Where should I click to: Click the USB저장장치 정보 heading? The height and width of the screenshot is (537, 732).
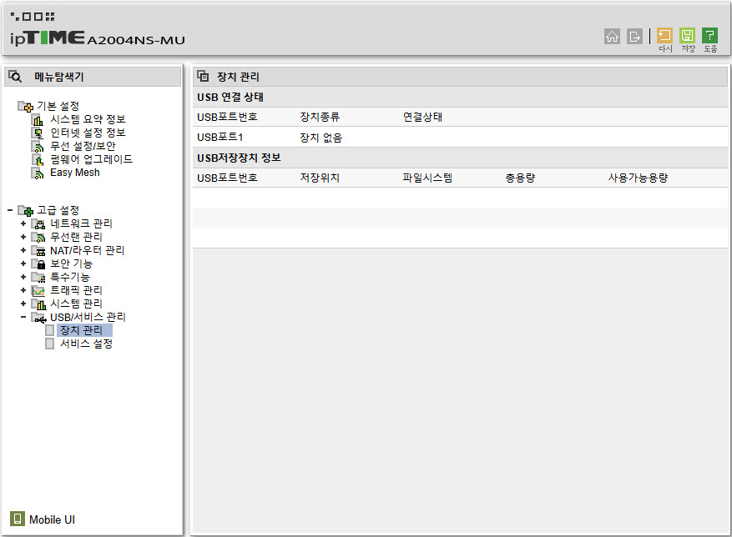coord(239,158)
